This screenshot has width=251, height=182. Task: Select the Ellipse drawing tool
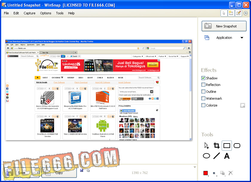[206, 156]
